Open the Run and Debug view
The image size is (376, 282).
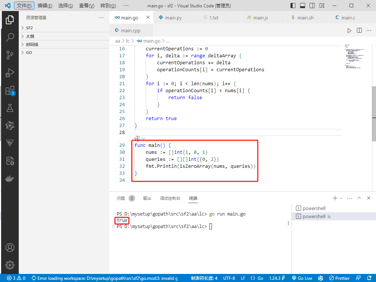10,73
